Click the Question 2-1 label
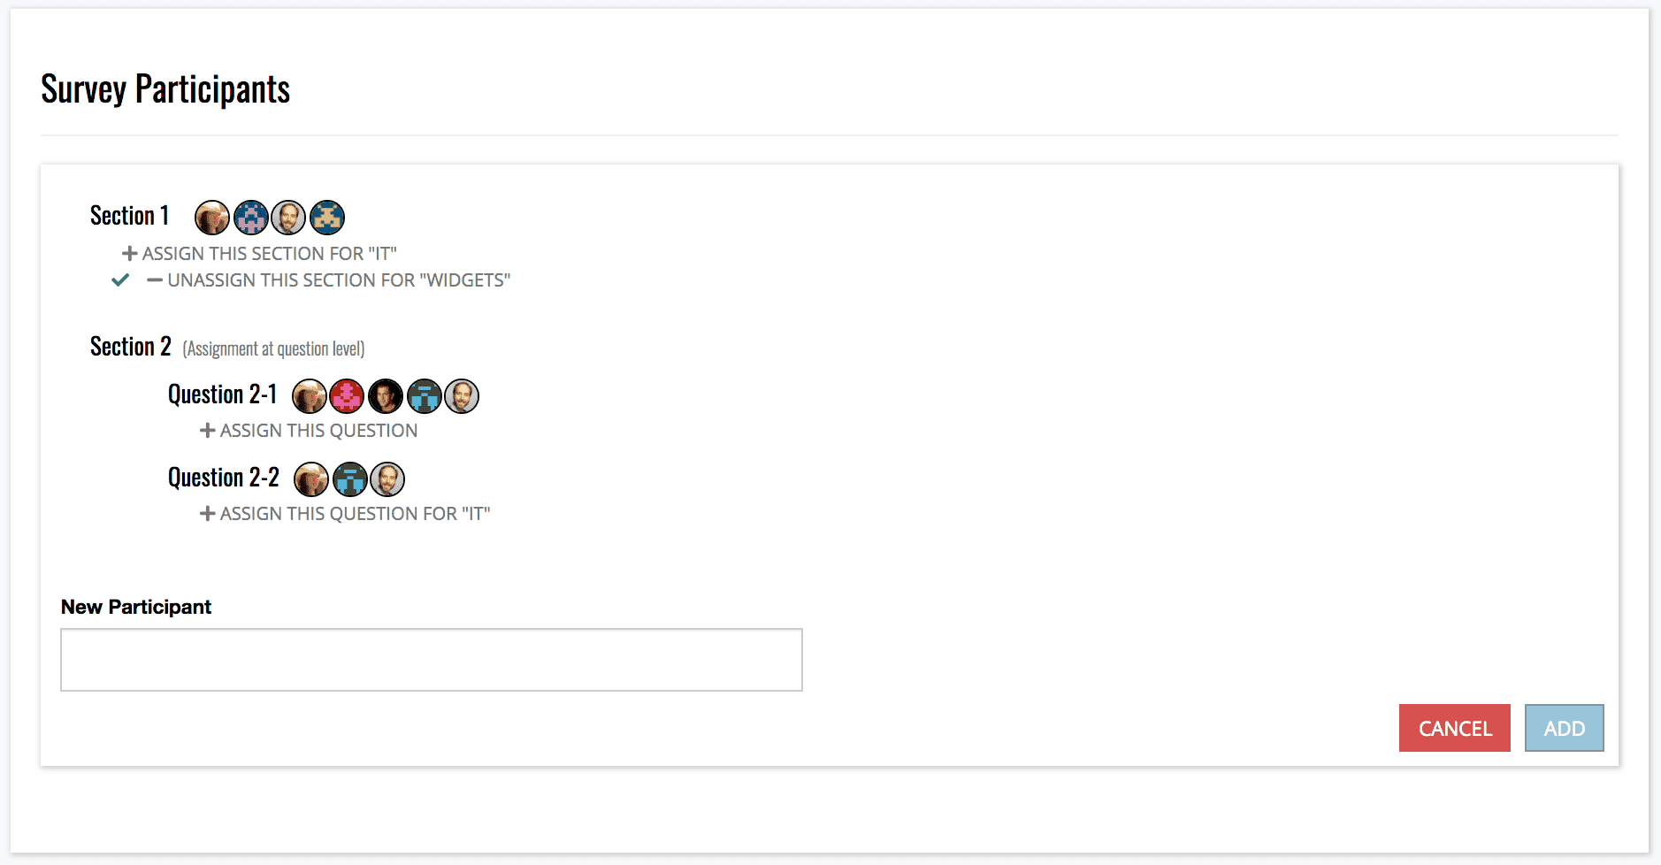Viewport: 1661px width, 865px height. click(223, 394)
